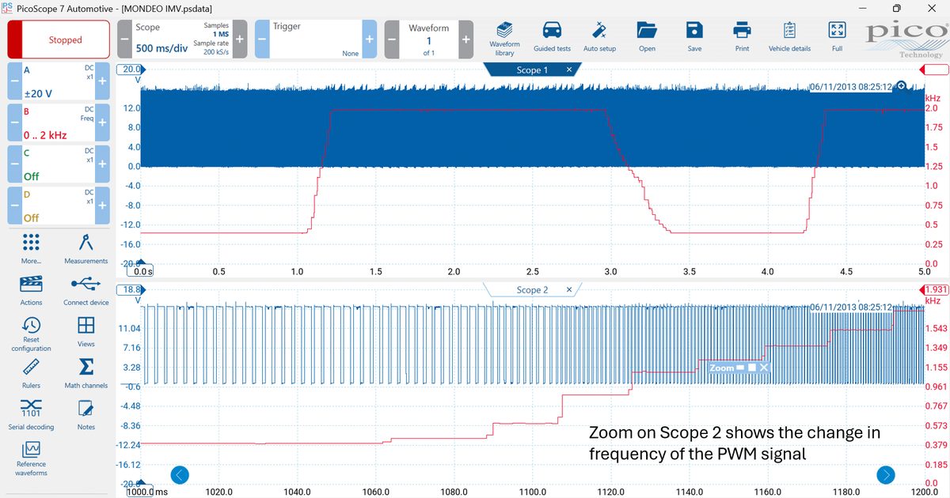
Task: Open the Views layout options
Action: click(86, 332)
